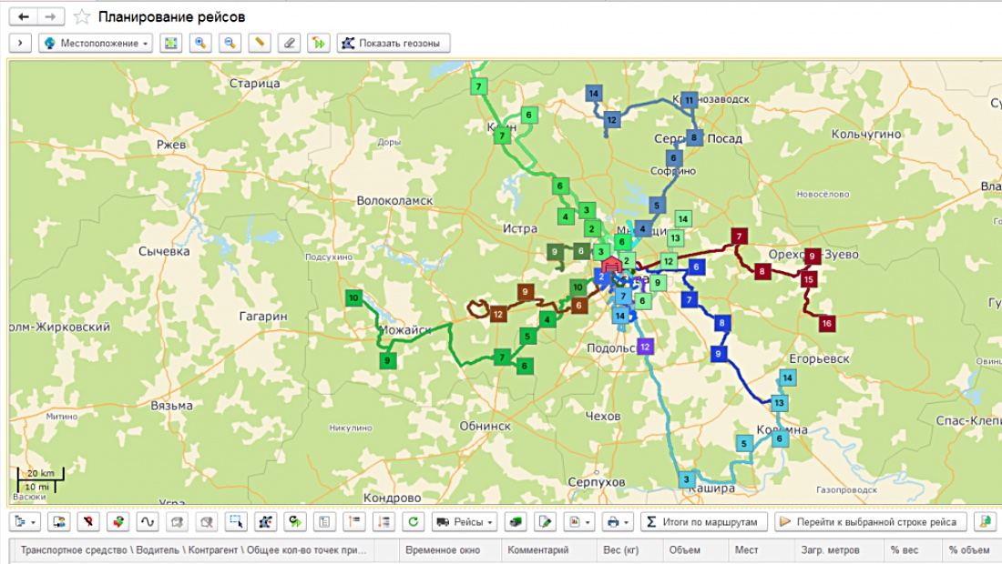This screenshot has width=1002, height=564.
Task: Select the eraser tool in map toolbar
Action: point(289,43)
